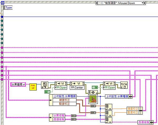Click the 水果選擇.vi string constant
Viewport: 158px width, 125px height.
(18, 84)
